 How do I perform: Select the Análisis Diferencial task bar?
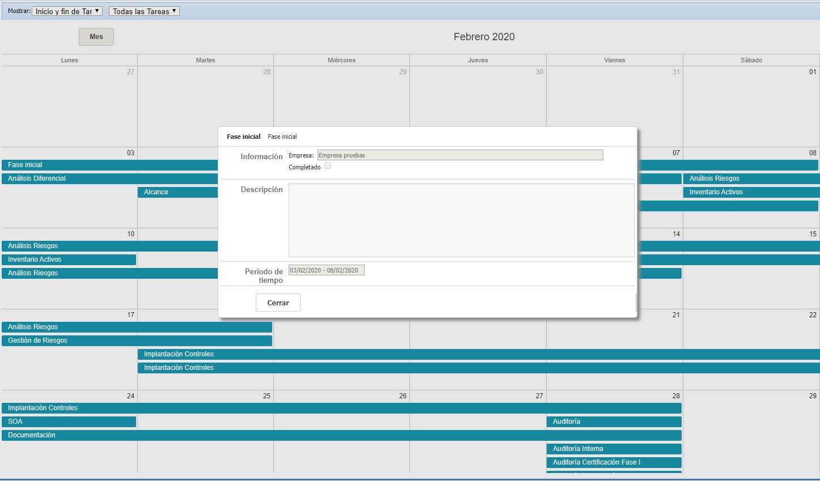(x=108, y=178)
